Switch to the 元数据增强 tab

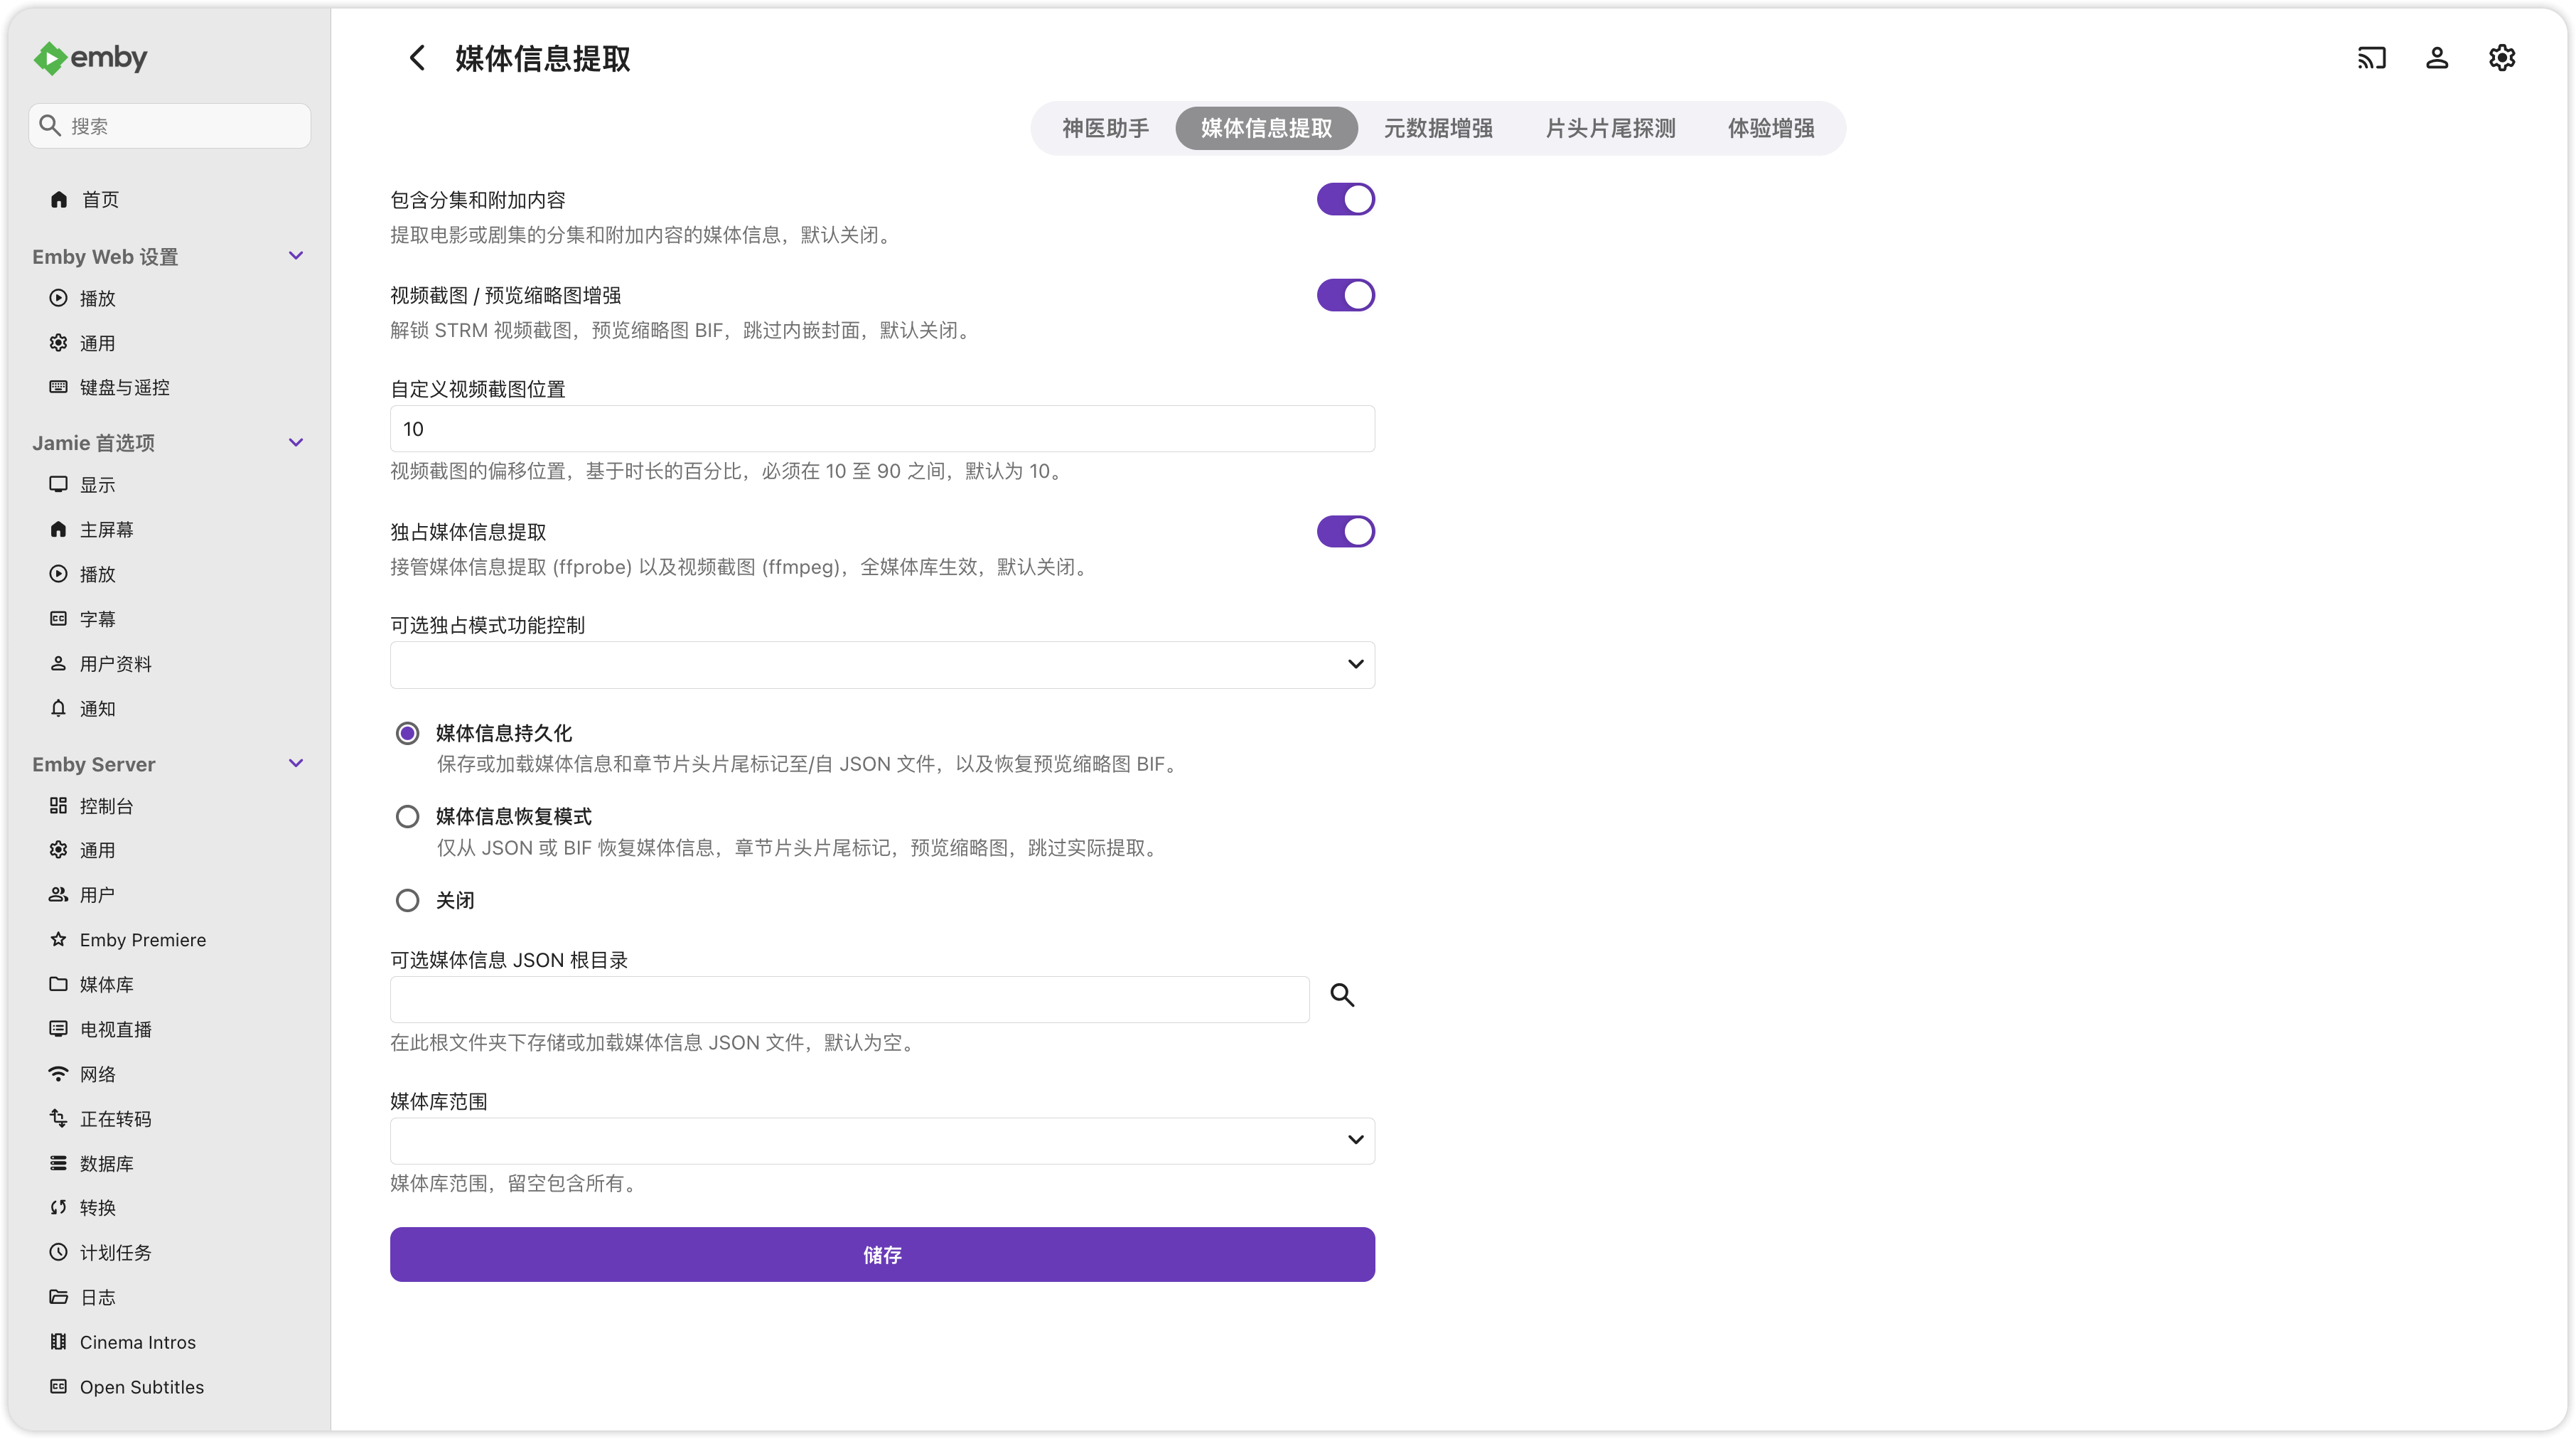1437,128
